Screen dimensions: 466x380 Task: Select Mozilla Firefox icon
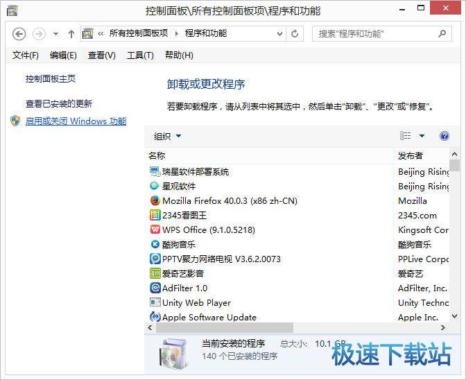click(x=155, y=200)
